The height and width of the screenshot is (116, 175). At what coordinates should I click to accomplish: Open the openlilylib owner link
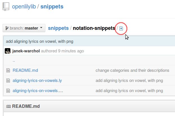(24, 6)
